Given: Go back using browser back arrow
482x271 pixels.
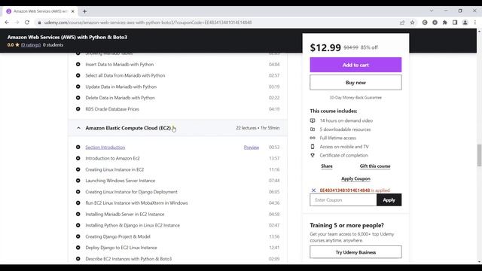Looking at the screenshot, I should point(7,23).
